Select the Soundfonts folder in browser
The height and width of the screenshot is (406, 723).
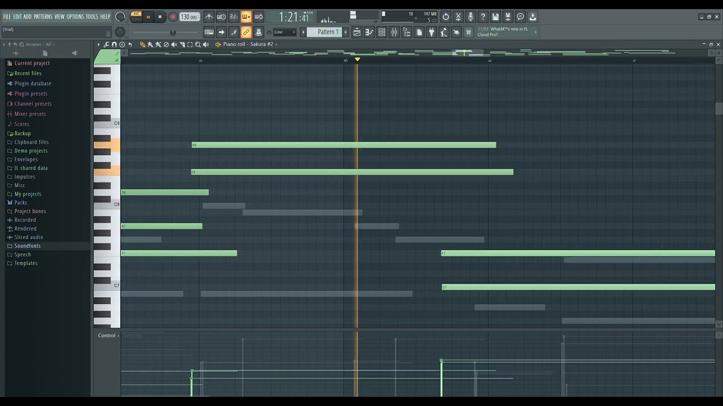coord(27,246)
